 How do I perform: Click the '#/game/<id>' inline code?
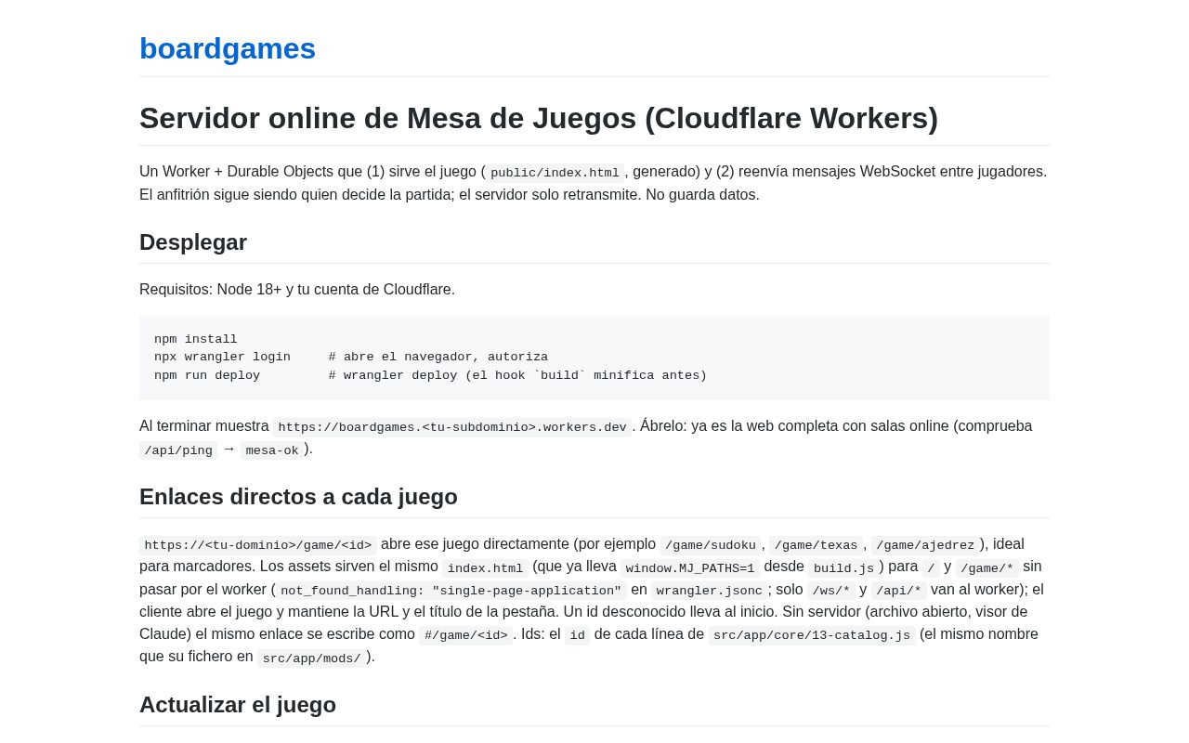(466, 635)
